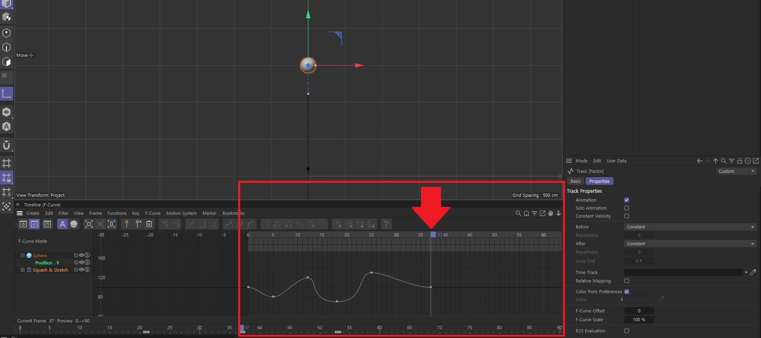The image size is (761, 338).
Task: Toggle solo 'S' for Squash & Stretch track
Action: click(87, 270)
